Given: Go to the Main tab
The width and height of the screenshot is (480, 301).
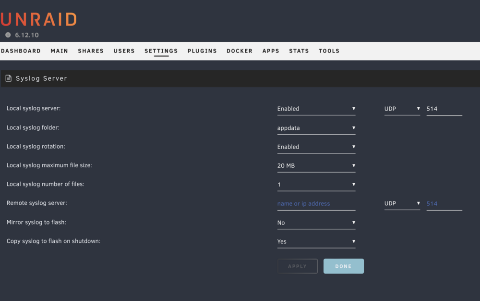Looking at the screenshot, I should 60,51.
